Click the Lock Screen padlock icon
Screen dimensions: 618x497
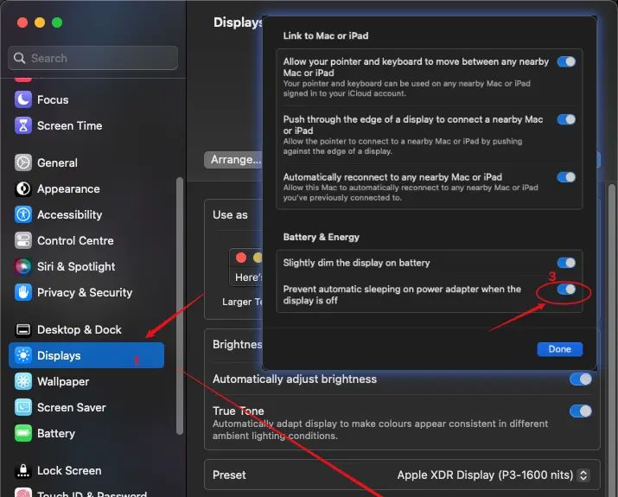coord(23,470)
